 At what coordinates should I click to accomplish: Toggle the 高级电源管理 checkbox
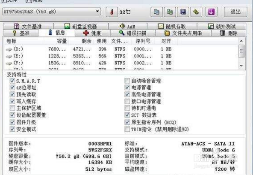[127, 94]
